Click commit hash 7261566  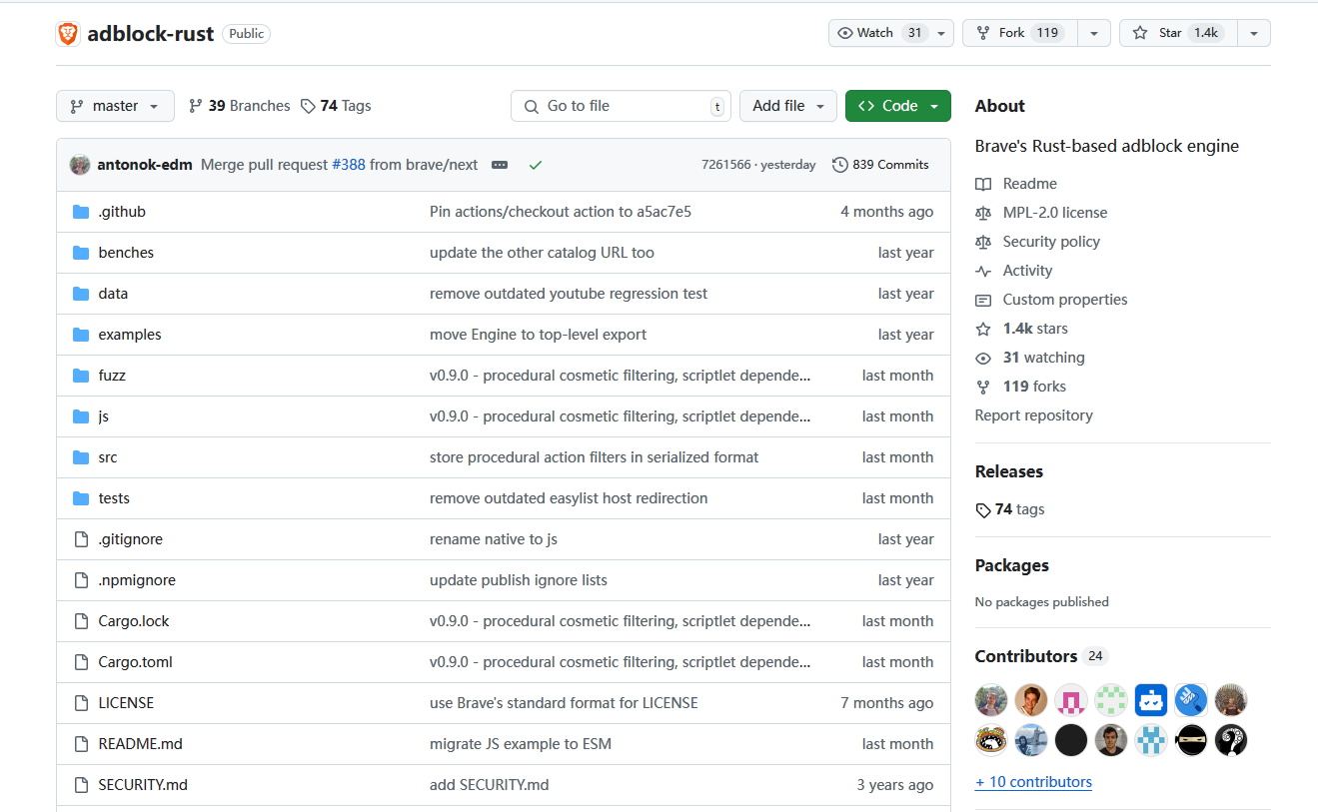coord(726,165)
